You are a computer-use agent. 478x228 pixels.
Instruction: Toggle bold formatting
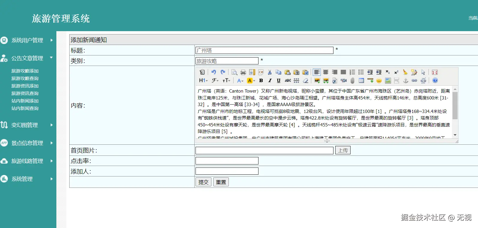click(261, 80)
